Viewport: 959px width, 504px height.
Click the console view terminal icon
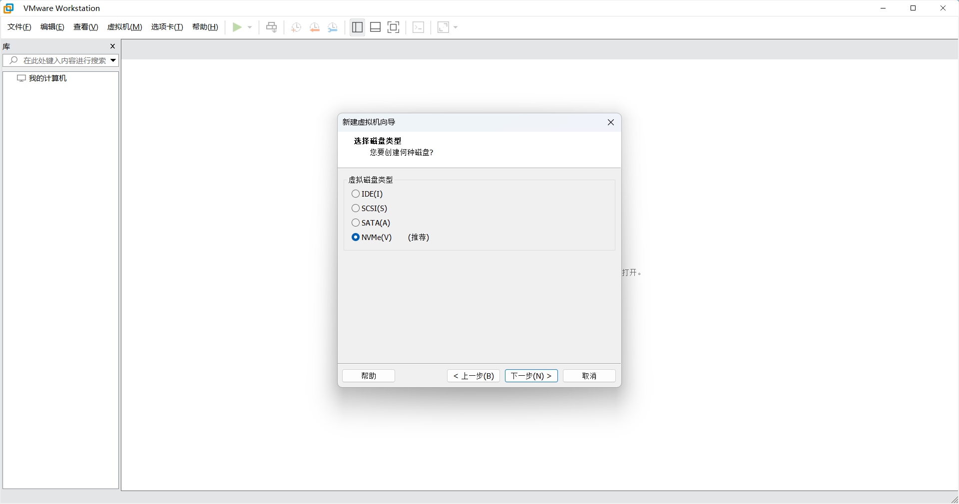(419, 27)
